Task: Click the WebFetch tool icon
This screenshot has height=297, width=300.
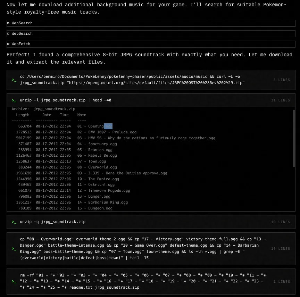Action: click(x=8, y=44)
